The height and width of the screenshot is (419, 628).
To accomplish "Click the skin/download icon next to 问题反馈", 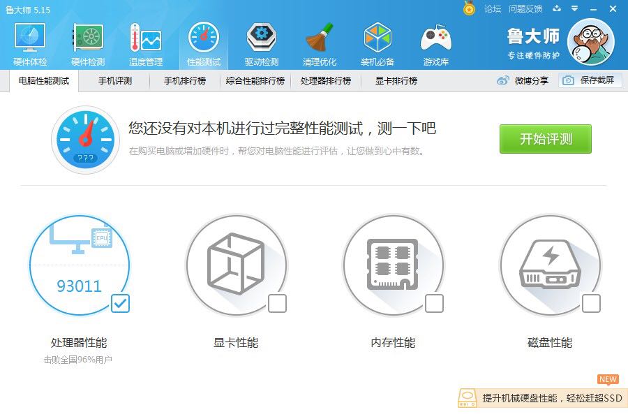I will coord(557,8).
